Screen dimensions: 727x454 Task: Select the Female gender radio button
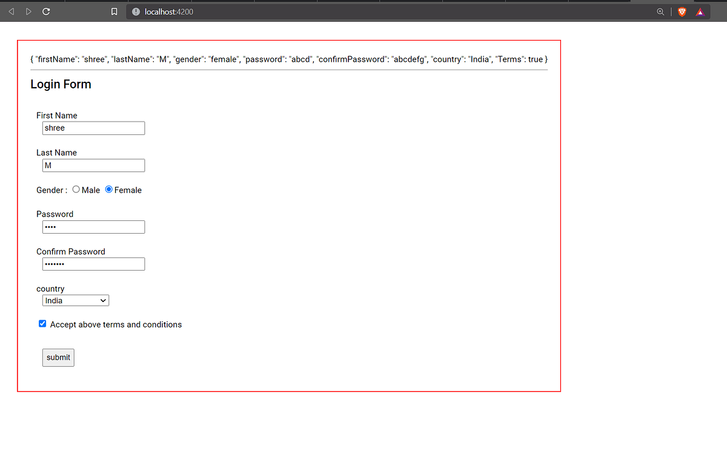[x=108, y=189]
